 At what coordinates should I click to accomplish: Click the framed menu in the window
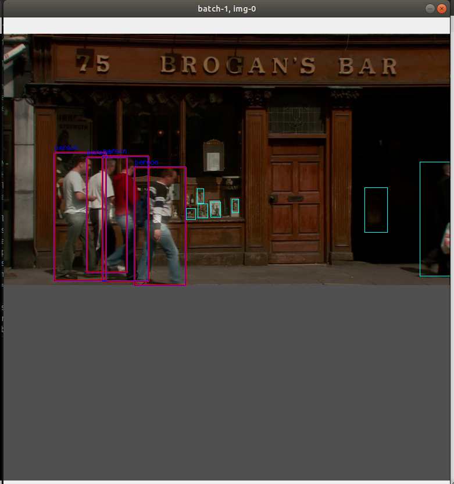pyautogui.click(x=213, y=156)
